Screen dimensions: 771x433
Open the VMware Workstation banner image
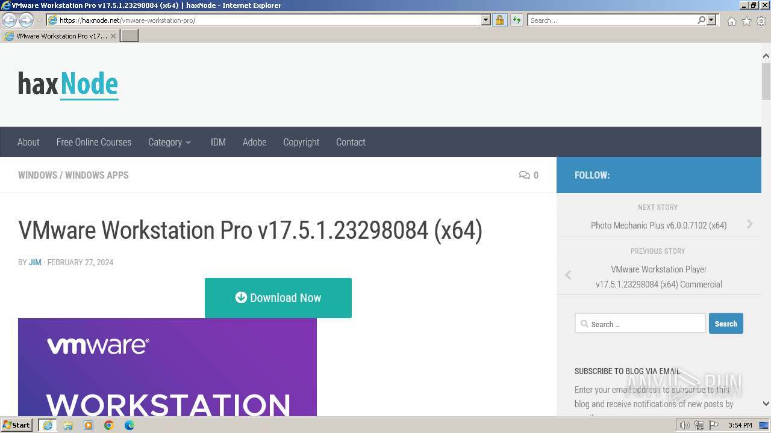(167, 367)
